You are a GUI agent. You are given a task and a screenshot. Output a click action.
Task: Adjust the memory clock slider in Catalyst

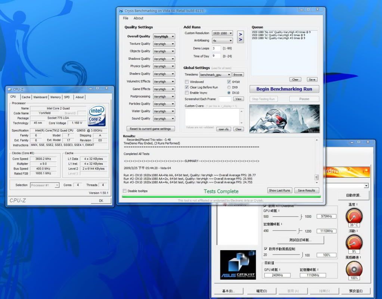pyautogui.click(x=299, y=231)
